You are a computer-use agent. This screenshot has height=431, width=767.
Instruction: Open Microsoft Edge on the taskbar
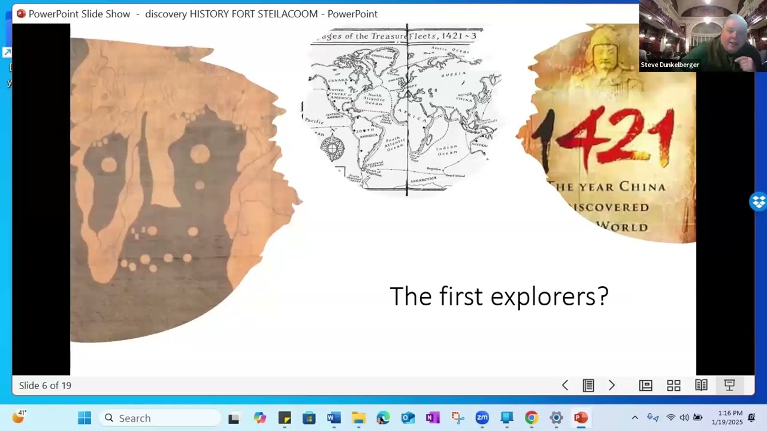click(383, 418)
